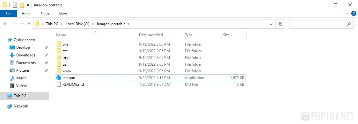Open the Share ribbon tab

coord(45,14)
